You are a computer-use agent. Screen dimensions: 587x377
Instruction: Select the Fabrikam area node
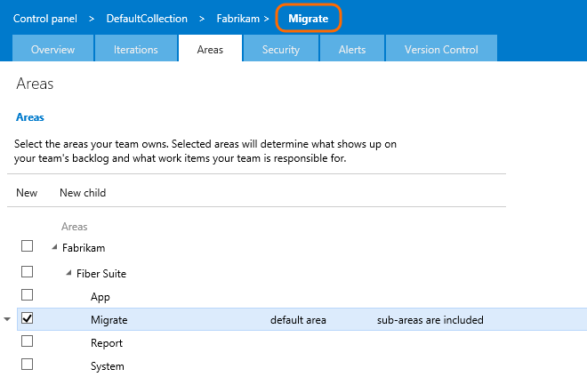pyautogui.click(x=84, y=248)
